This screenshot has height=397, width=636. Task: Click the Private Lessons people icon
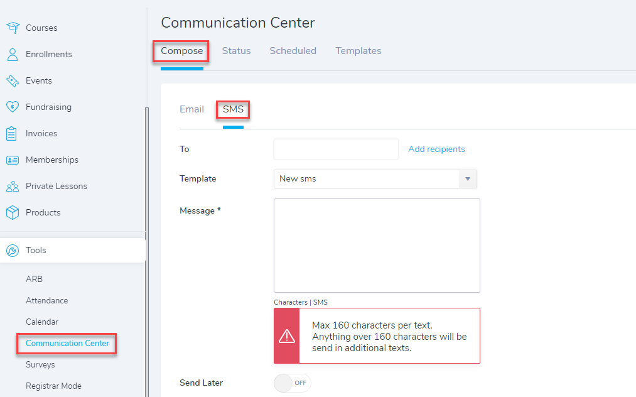click(13, 187)
